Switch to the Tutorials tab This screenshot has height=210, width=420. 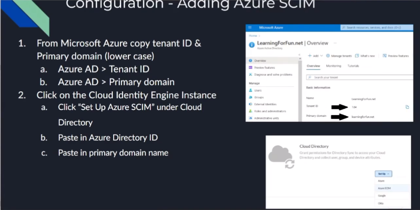point(353,66)
